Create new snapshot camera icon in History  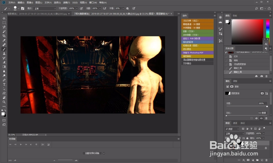coord(262,76)
